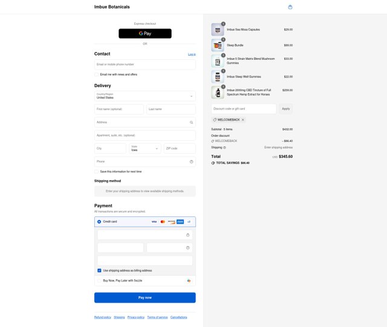Focus the Email or mobile phone number field
The width and height of the screenshot is (387, 327).
click(x=145, y=65)
